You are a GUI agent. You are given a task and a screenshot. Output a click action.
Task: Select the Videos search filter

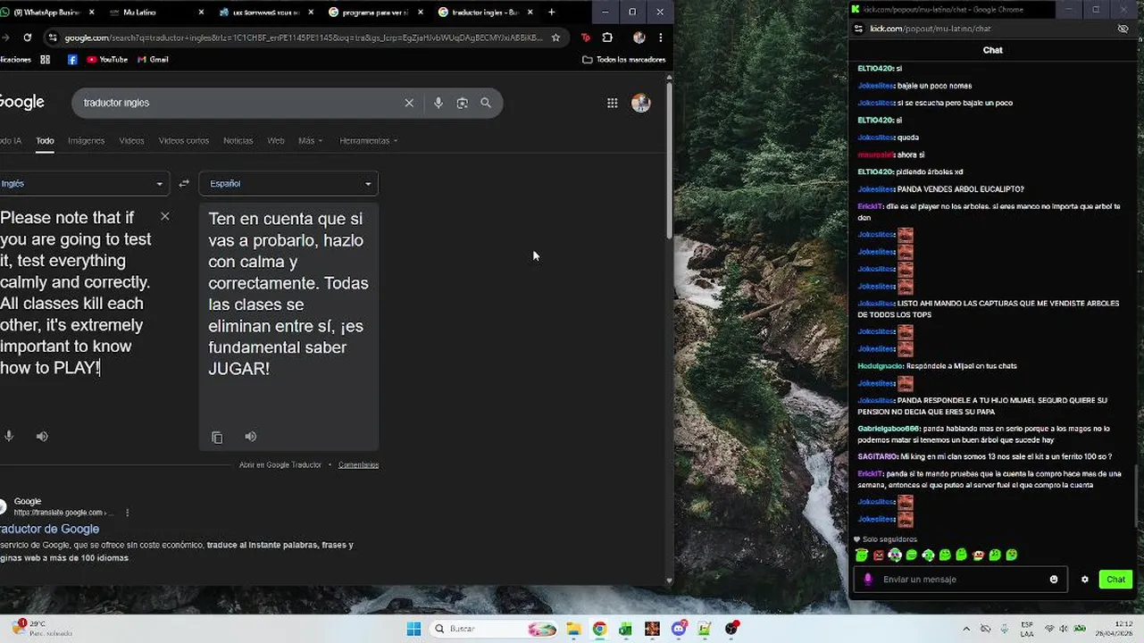[131, 140]
